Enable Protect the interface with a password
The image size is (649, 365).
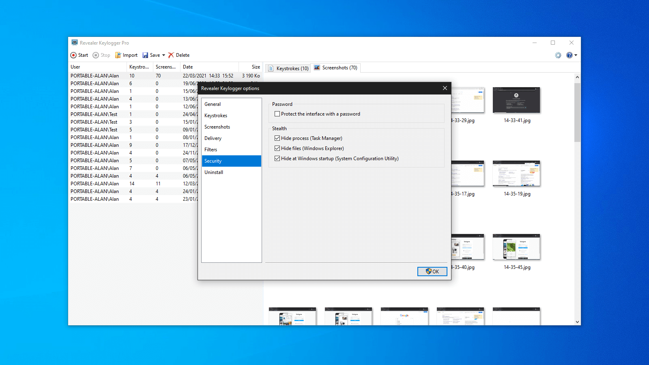[x=277, y=114]
